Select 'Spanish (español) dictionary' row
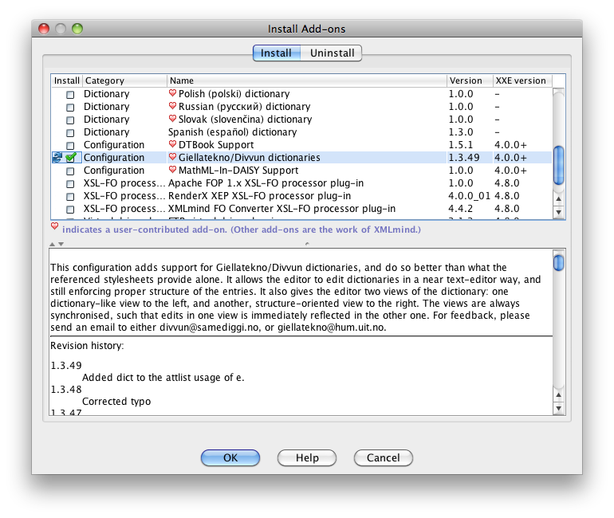This screenshot has width=614, height=518. coord(301,132)
